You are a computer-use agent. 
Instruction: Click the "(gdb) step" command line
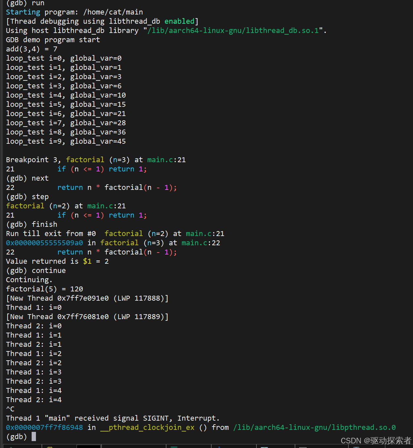(27, 197)
